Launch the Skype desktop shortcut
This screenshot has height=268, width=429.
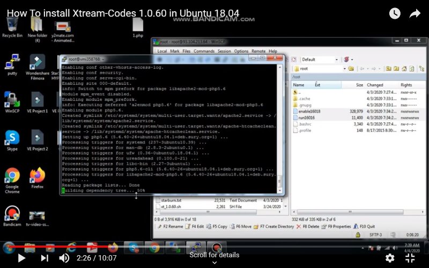click(x=12, y=140)
